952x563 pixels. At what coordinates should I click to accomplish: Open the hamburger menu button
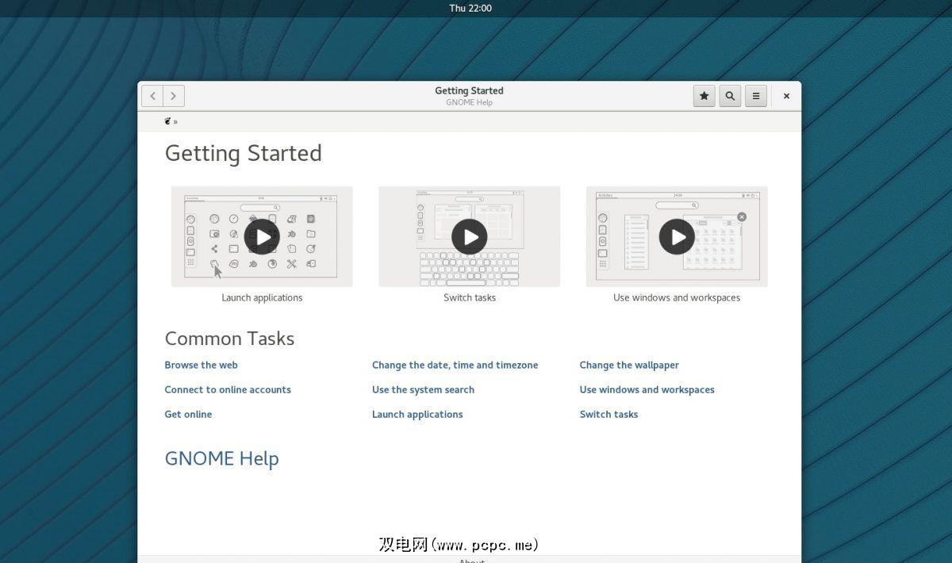(x=756, y=96)
